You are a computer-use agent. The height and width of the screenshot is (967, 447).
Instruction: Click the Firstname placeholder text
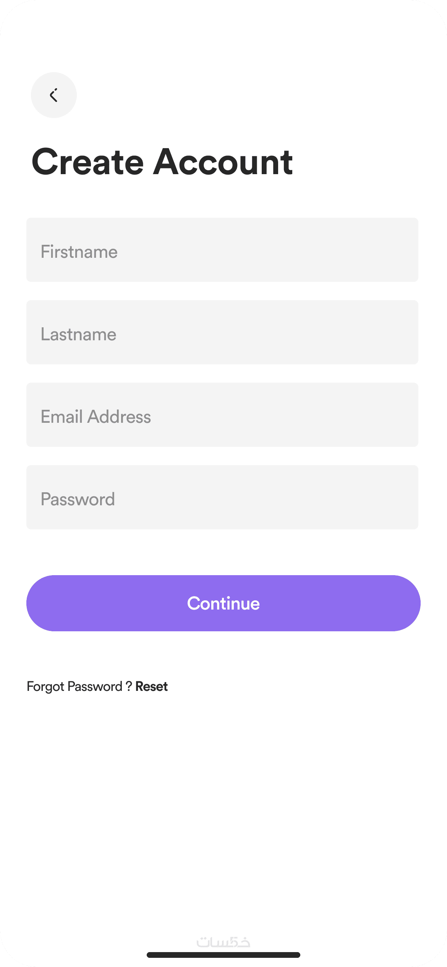79,252
